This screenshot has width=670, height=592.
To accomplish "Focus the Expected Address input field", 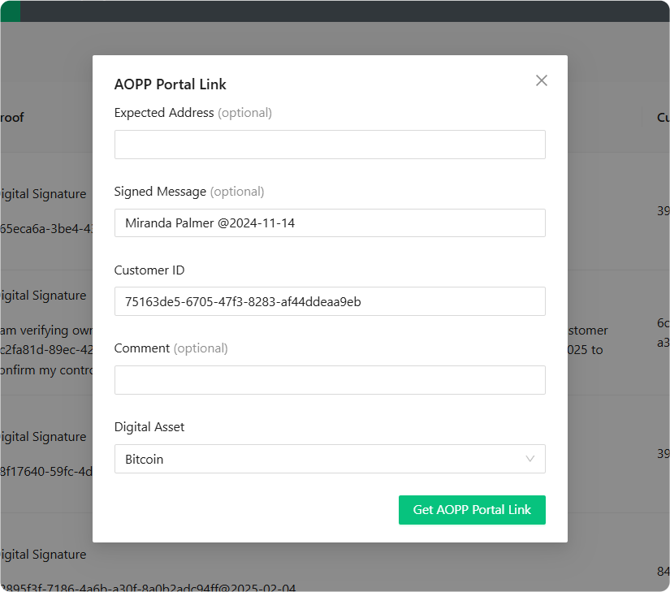I will (x=330, y=144).
